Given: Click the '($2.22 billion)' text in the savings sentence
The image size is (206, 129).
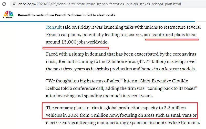Looking at the screenshot, I should pyautogui.click(x=151, y=61).
